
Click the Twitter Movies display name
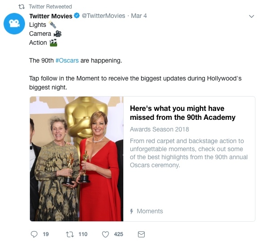pyautogui.click(x=51, y=16)
